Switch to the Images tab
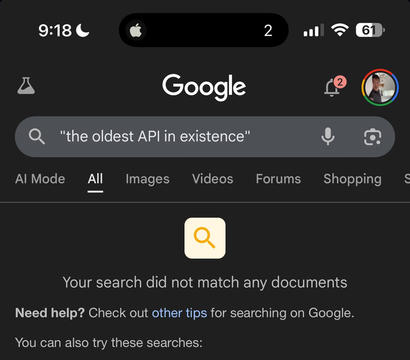Image resolution: width=410 pixels, height=360 pixels. coord(147,179)
